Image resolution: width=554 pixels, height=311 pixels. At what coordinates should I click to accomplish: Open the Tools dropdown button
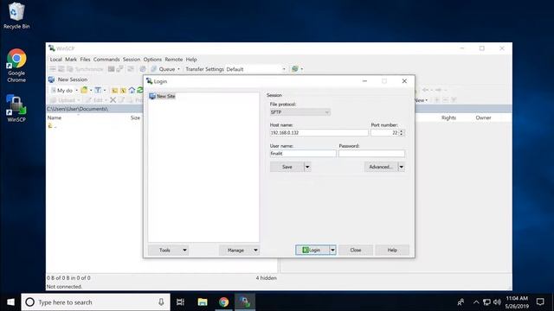click(x=168, y=250)
